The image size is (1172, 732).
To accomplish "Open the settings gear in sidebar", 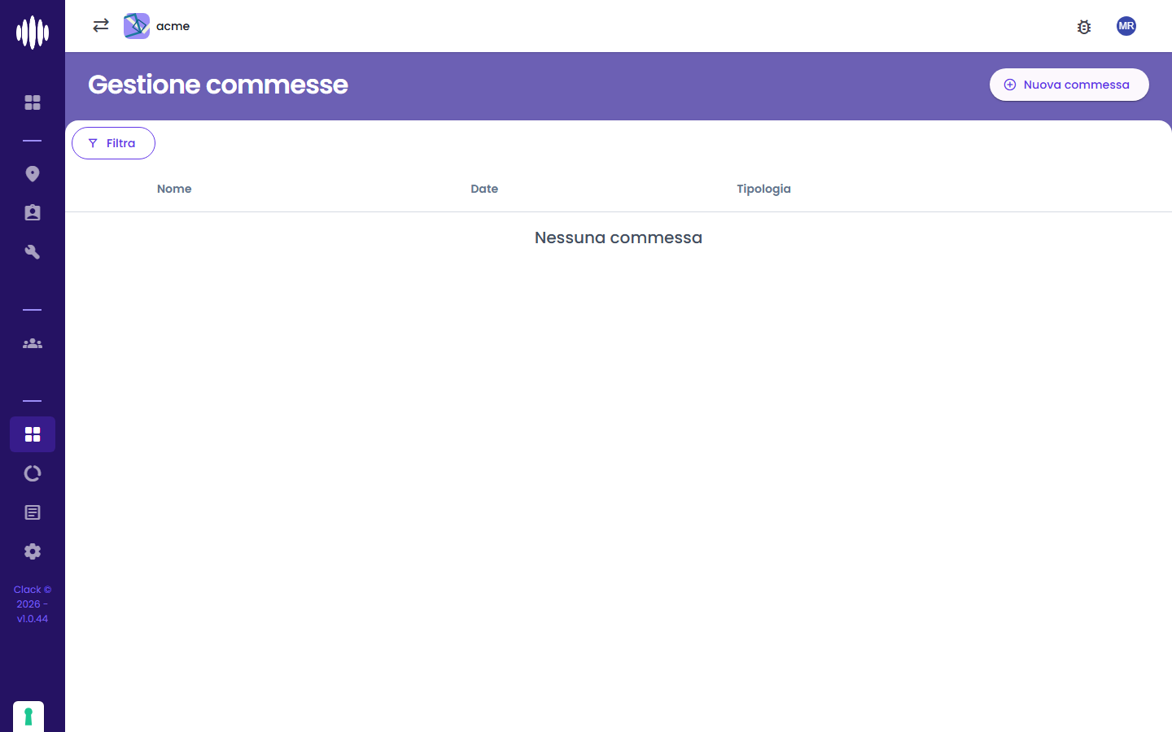I will pyautogui.click(x=33, y=551).
